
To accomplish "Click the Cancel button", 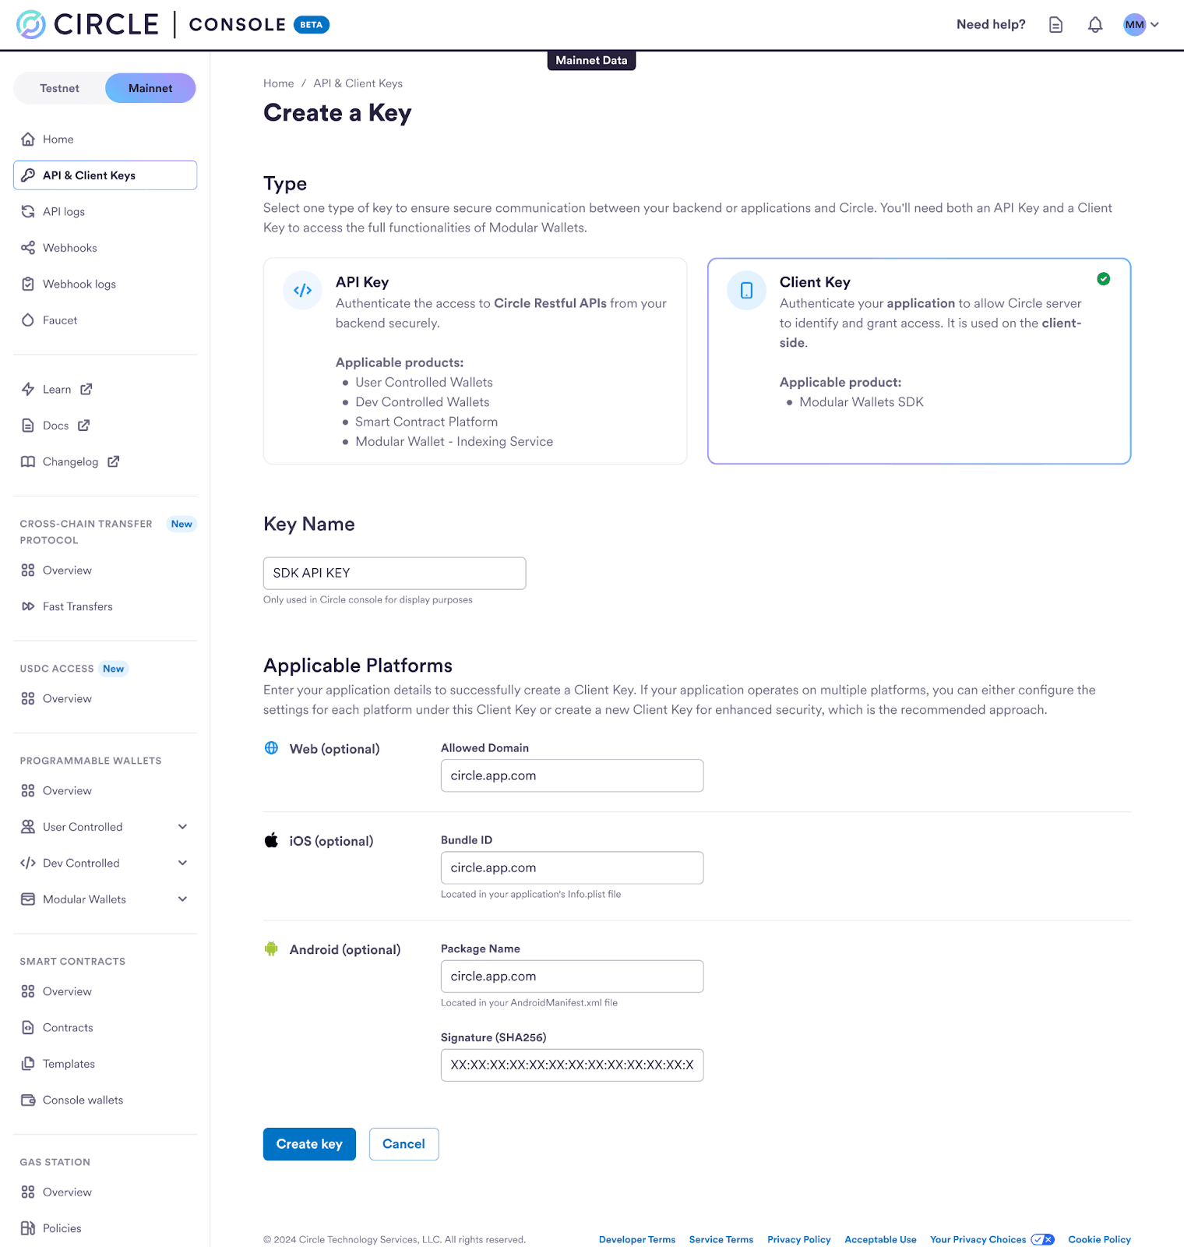I will [x=403, y=1144].
